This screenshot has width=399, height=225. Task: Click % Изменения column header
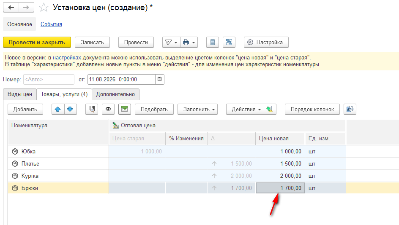click(186, 139)
